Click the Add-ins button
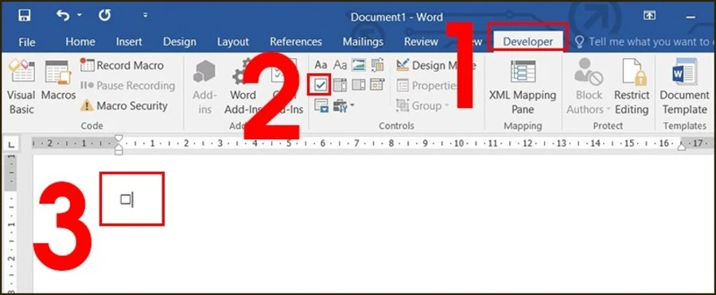Screen dimensions: 716x295 point(204,87)
